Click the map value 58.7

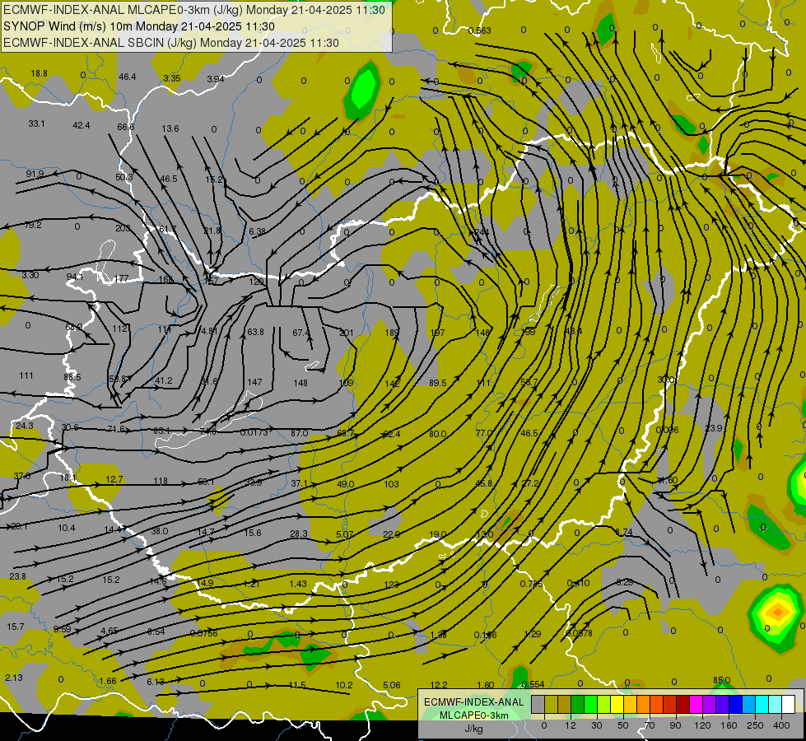529,383
